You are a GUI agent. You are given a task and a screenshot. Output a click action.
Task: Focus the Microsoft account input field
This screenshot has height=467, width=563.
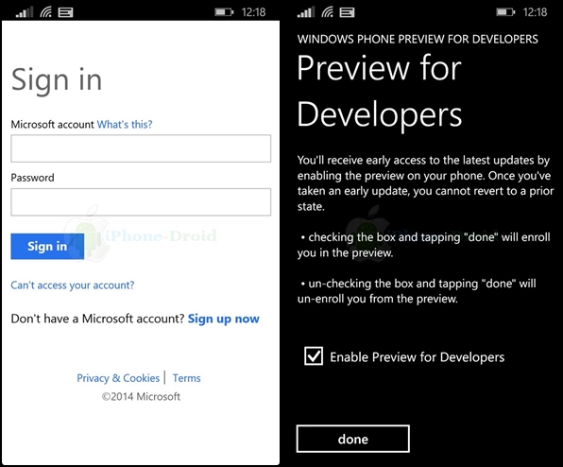[x=141, y=148]
